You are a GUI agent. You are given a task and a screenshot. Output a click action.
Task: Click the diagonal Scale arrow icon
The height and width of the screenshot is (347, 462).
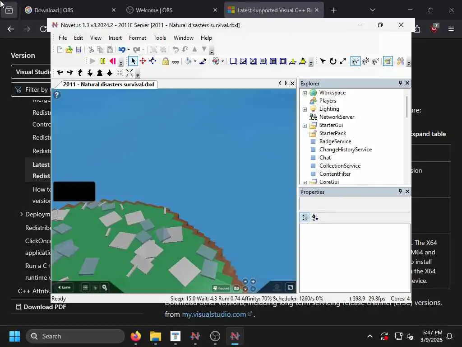coord(343,61)
